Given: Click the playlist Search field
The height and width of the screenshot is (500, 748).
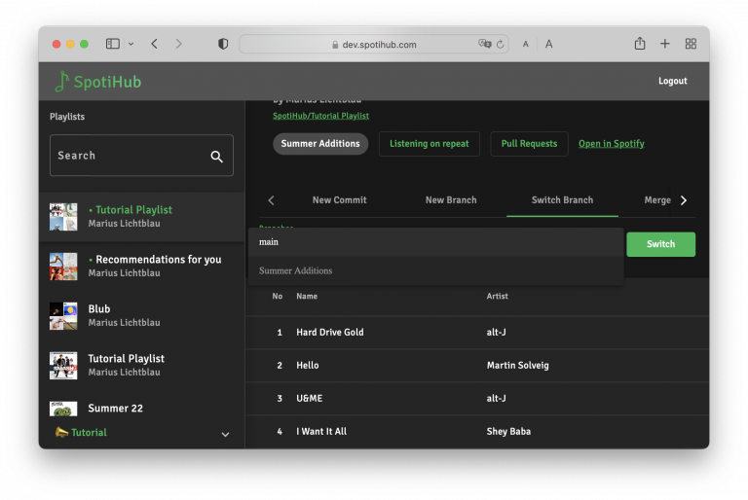Looking at the screenshot, I should click(x=141, y=156).
